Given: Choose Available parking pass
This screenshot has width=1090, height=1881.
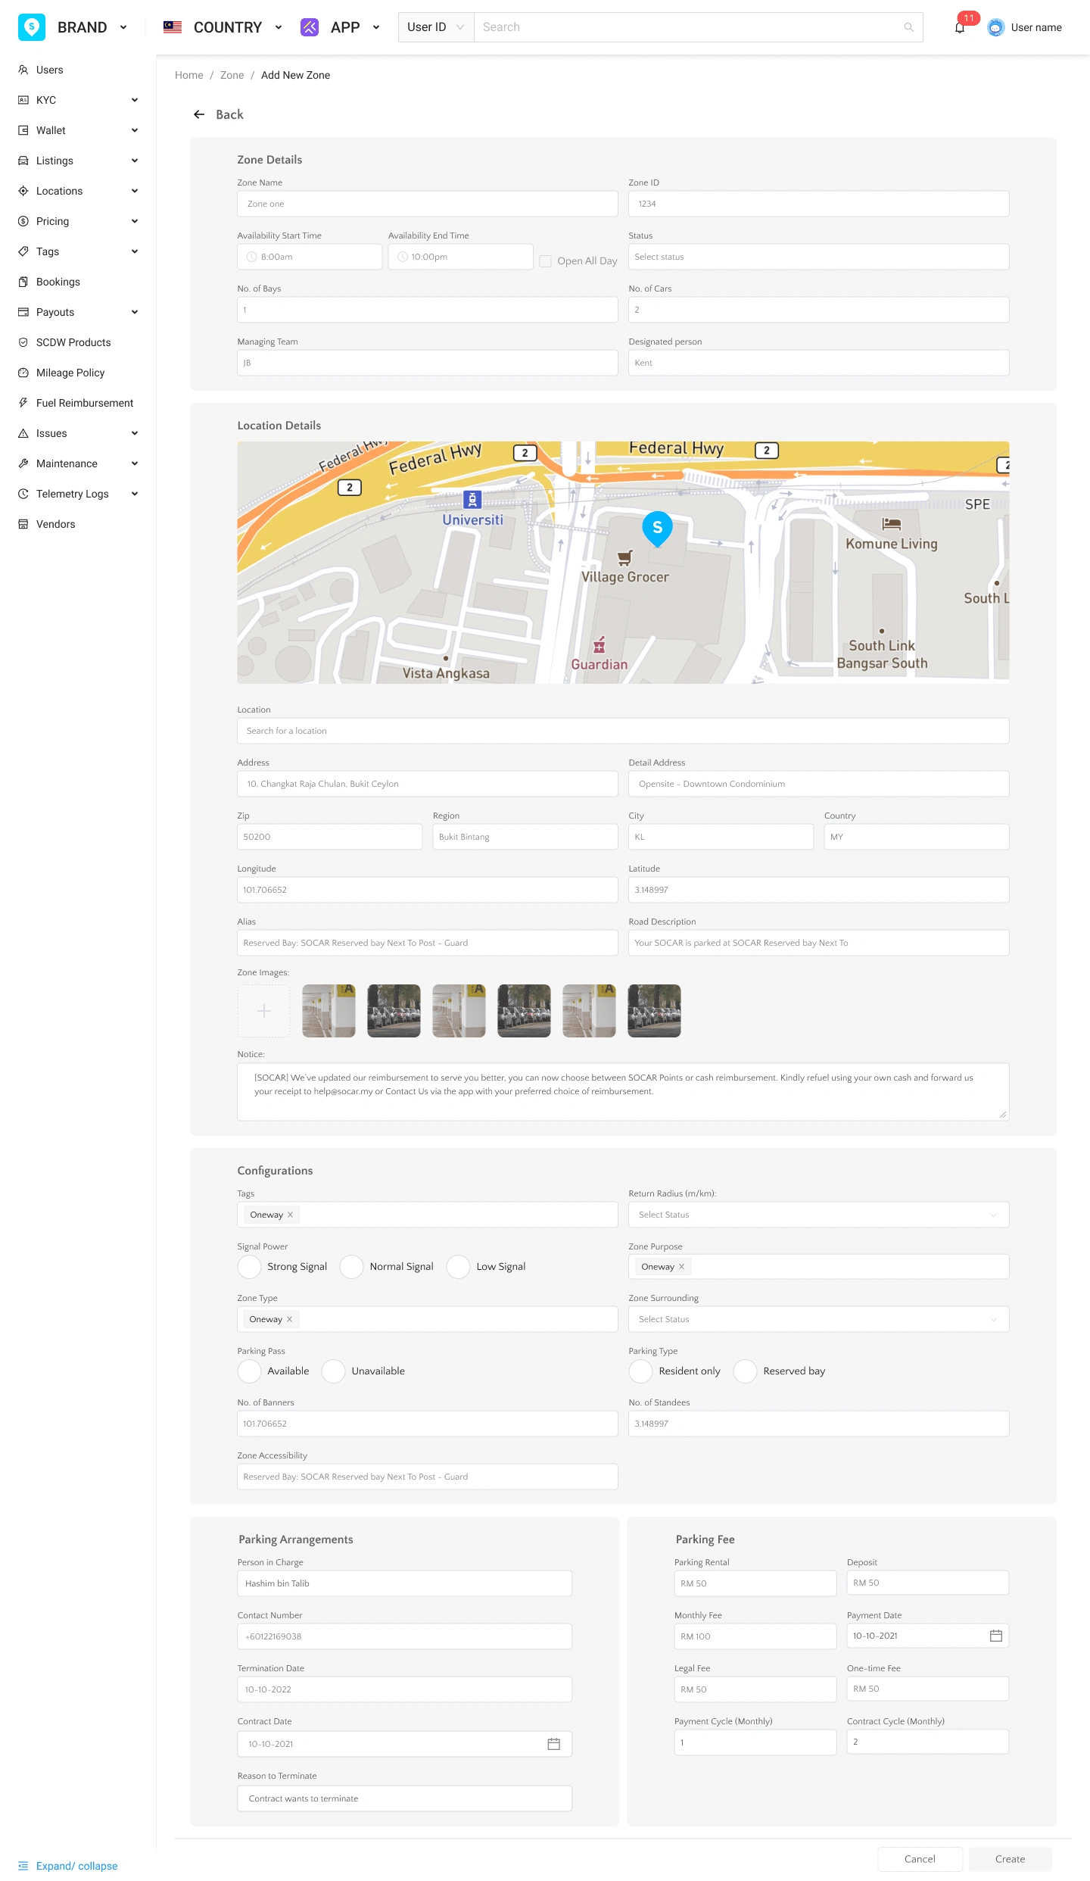Looking at the screenshot, I should 250,1371.
